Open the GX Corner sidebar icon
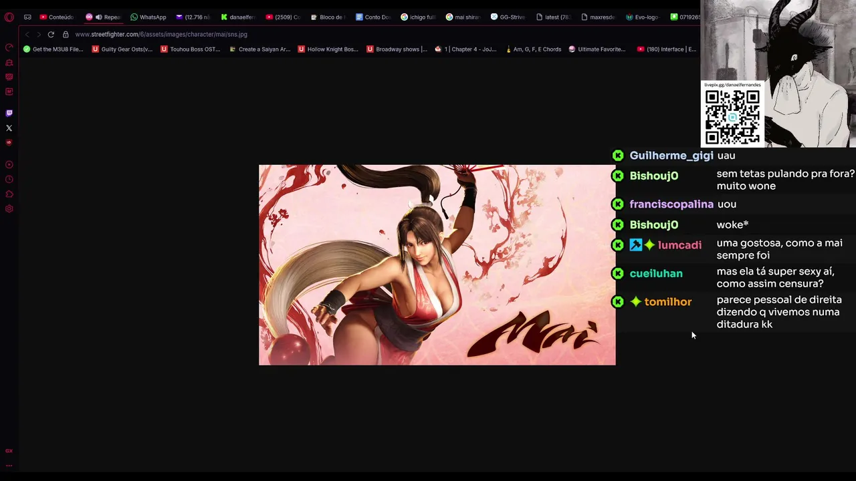 (9, 77)
